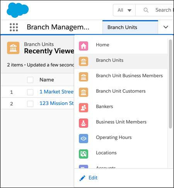This screenshot has height=188, width=174.
Task: Select Bankers from the menu
Action: [121, 108]
